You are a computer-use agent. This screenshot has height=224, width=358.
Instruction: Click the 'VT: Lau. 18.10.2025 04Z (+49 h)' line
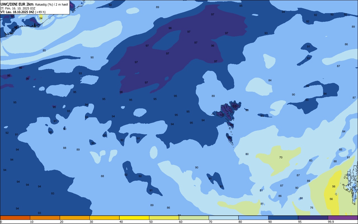click(23, 12)
